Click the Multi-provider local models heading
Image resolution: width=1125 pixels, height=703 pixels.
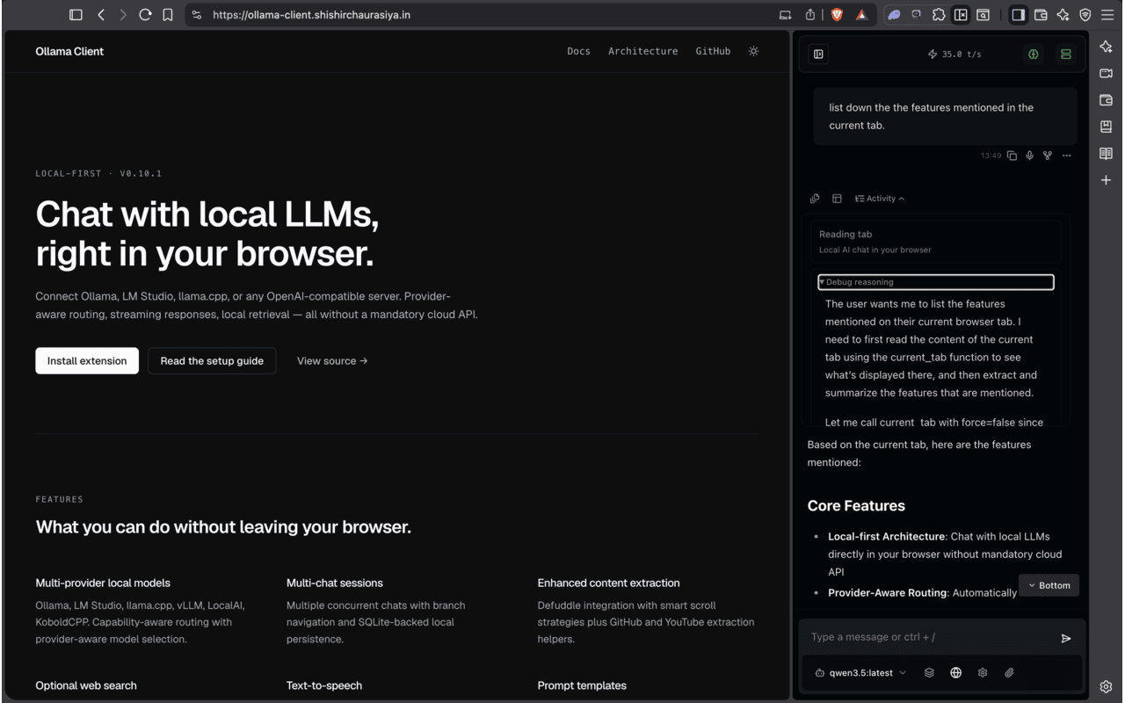103,583
